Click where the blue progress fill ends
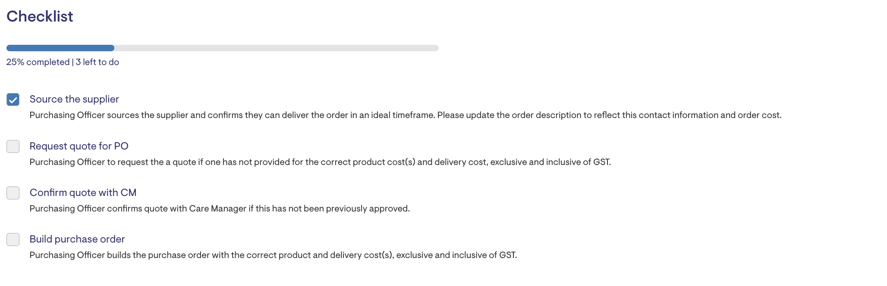This screenshot has height=286, width=887. (113, 48)
